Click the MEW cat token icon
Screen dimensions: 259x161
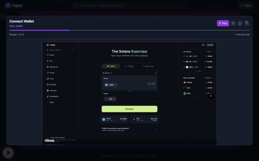coord(187,67)
